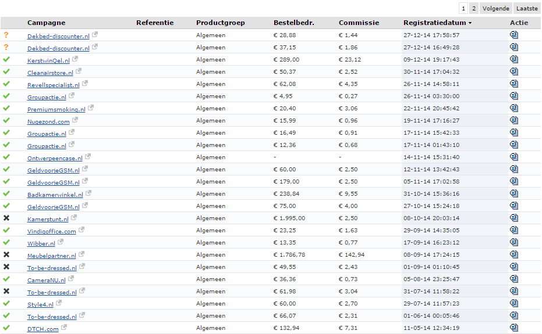The height and width of the screenshot is (334, 542).
Task: Open action icon in the Premiumsmoking.nl row
Action: [513, 108]
